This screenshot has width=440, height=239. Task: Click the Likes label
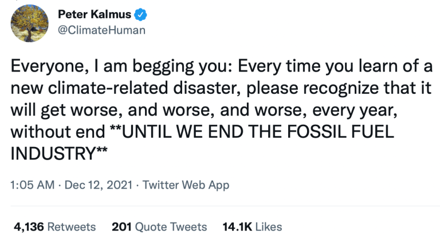268,226
